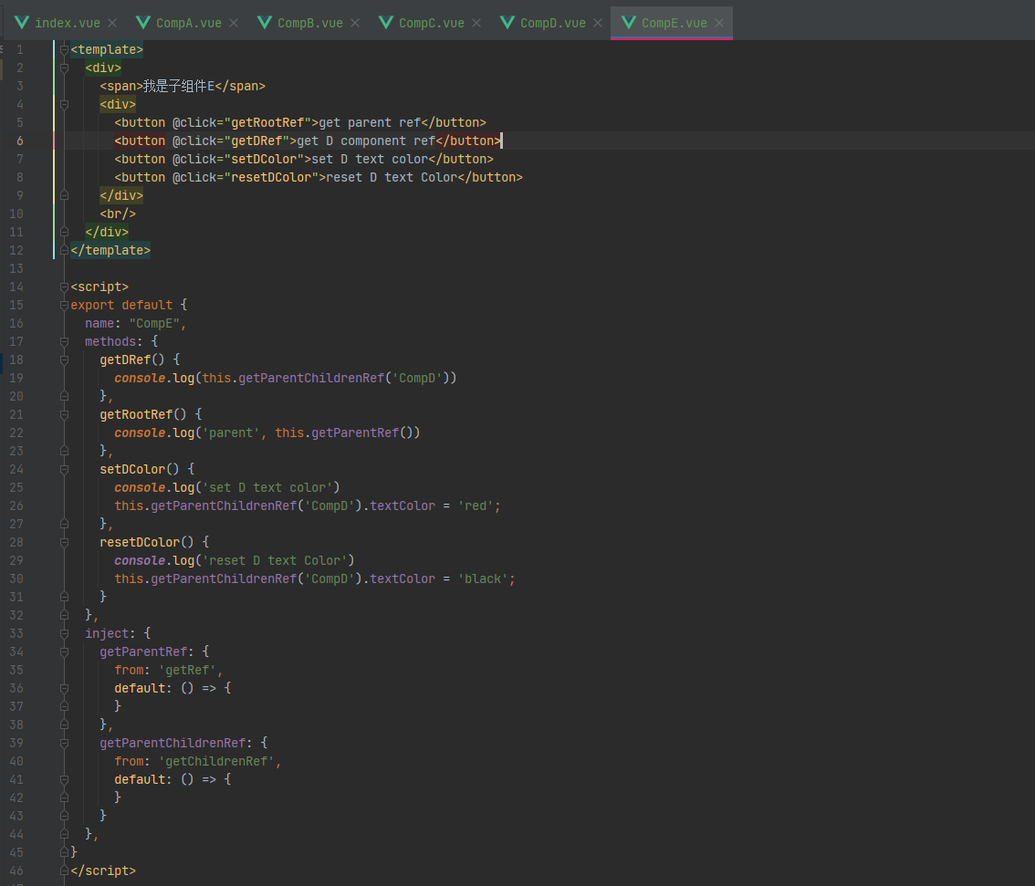
Task: Click the Vue icon on index.vue tab
Action: [x=22, y=23]
